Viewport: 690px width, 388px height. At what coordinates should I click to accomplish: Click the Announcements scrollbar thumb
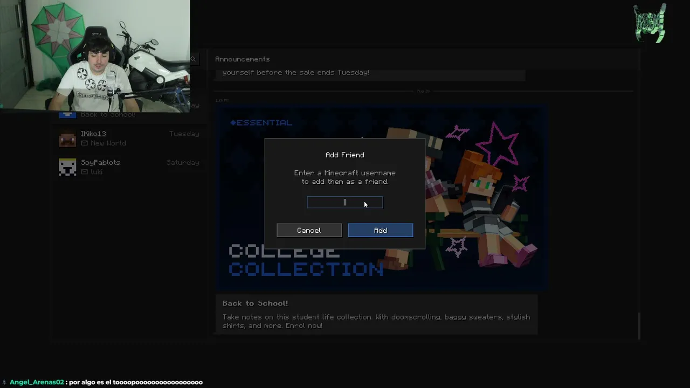click(639, 325)
